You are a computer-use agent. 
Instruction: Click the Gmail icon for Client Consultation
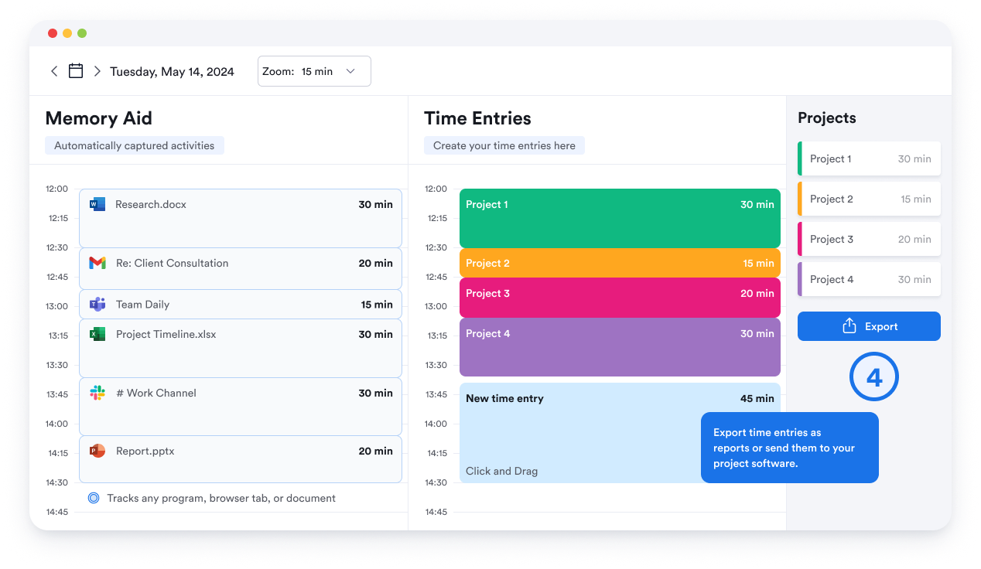[97, 263]
